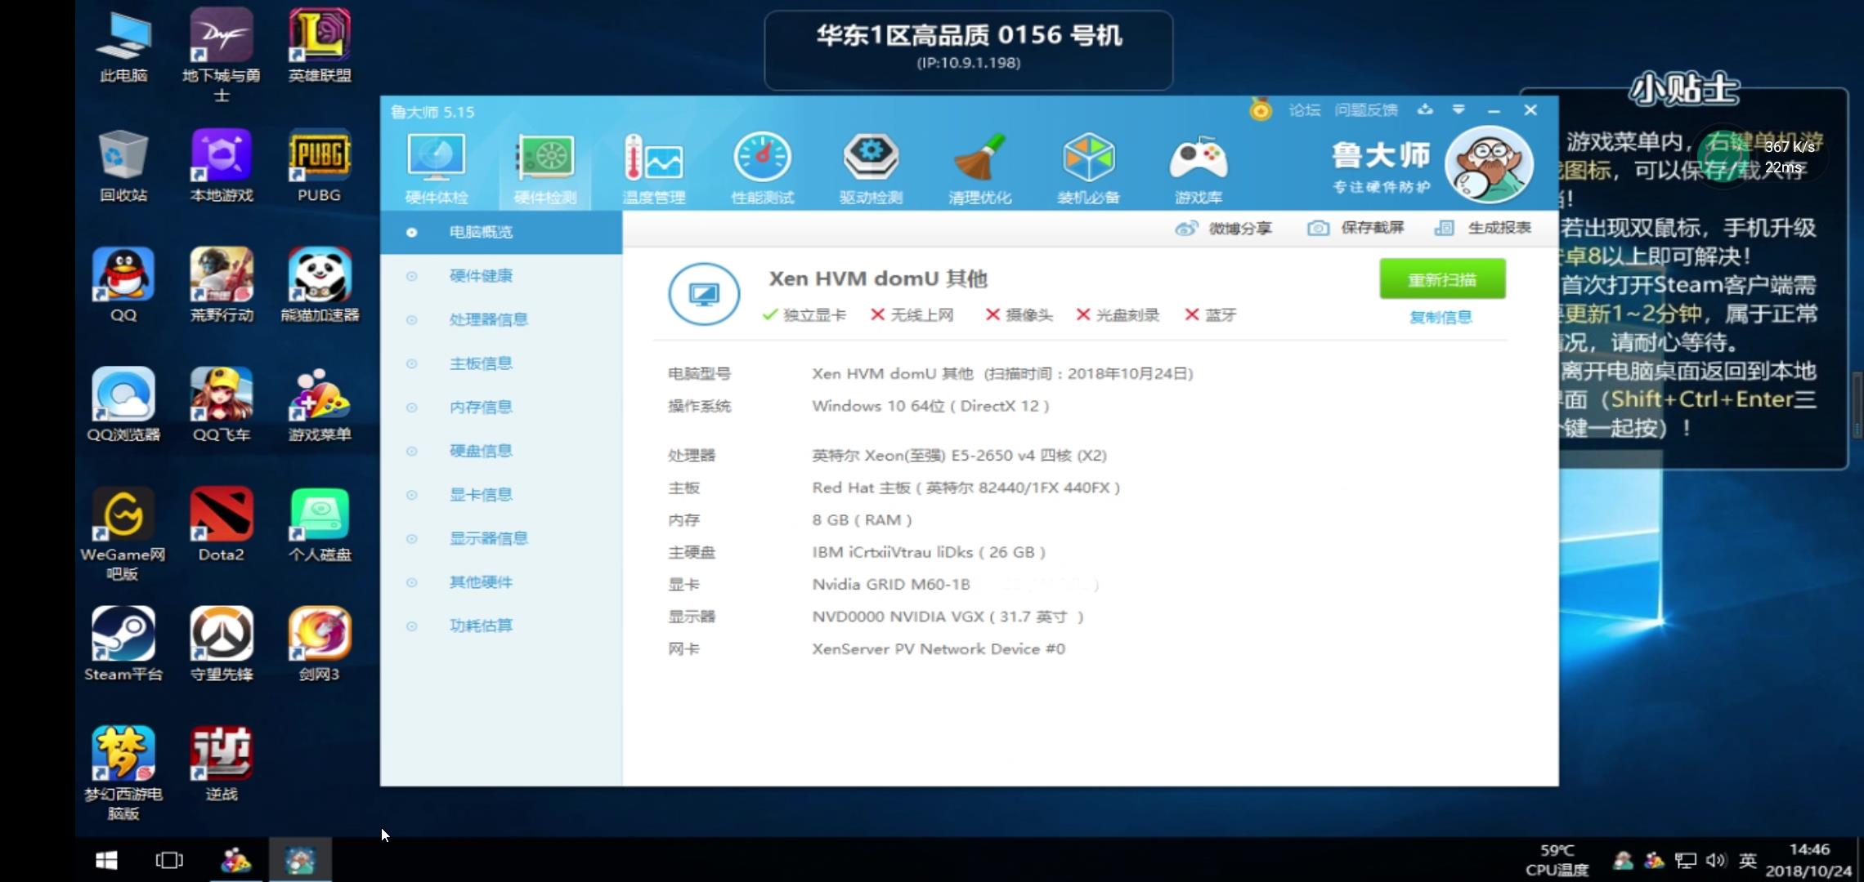This screenshot has height=882, width=1864.
Task: Open PUBG desktop shortcut
Action: click(319, 167)
